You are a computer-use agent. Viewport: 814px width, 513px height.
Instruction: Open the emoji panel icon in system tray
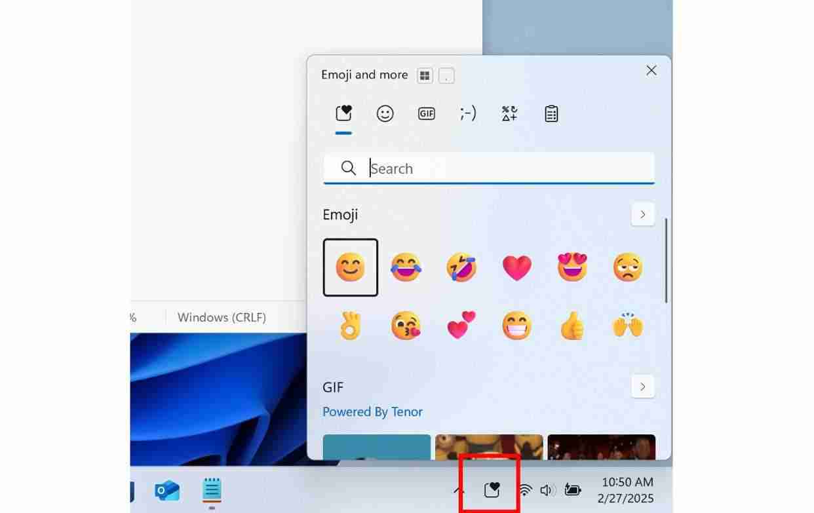click(492, 489)
